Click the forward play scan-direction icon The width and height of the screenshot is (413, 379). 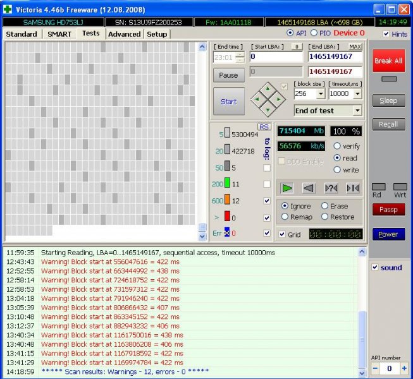pyautogui.click(x=287, y=188)
